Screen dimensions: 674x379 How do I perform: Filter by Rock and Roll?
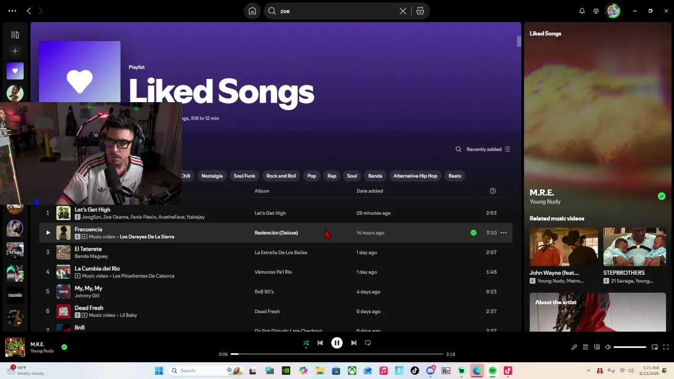[x=281, y=176]
